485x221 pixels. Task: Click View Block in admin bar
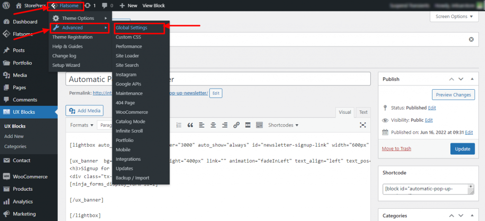point(153,5)
